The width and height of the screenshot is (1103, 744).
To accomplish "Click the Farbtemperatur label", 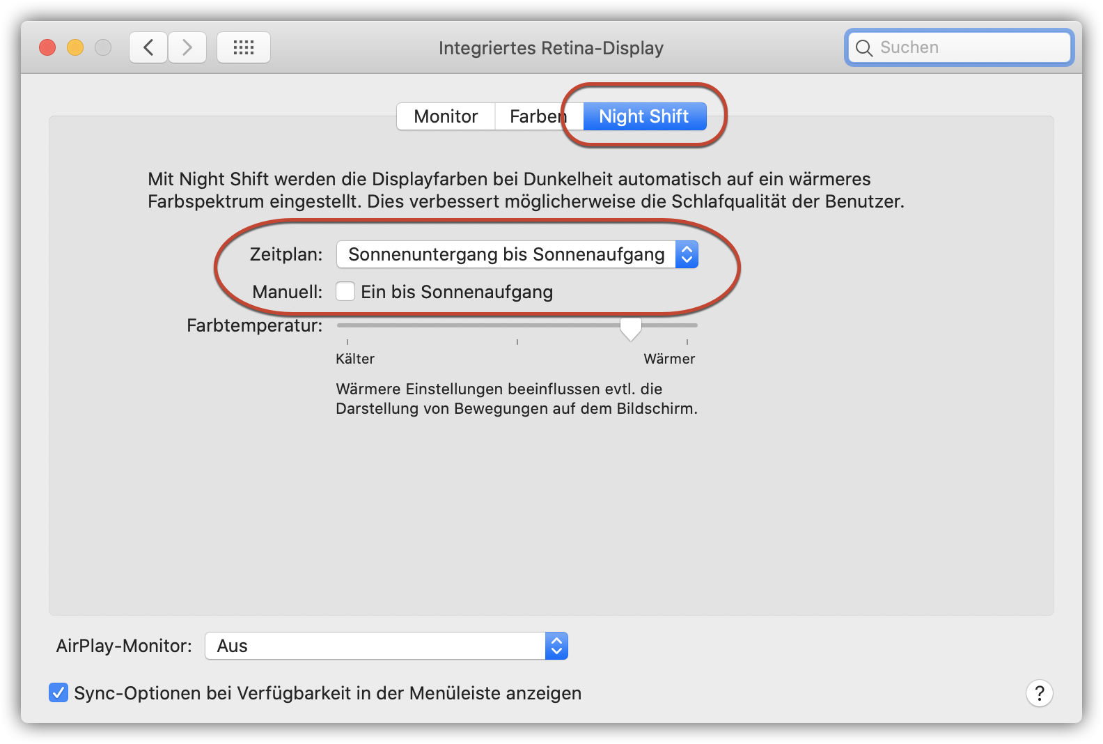I will pos(255,325).
